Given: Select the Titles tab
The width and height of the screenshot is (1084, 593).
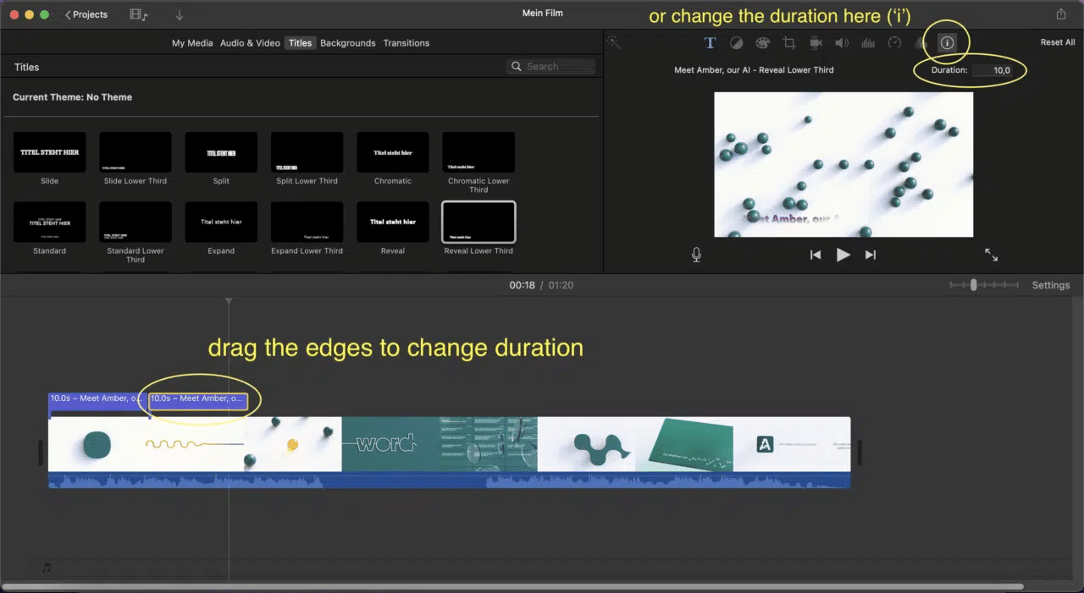Looking at the screenshot, I should (x=300, y=43).
